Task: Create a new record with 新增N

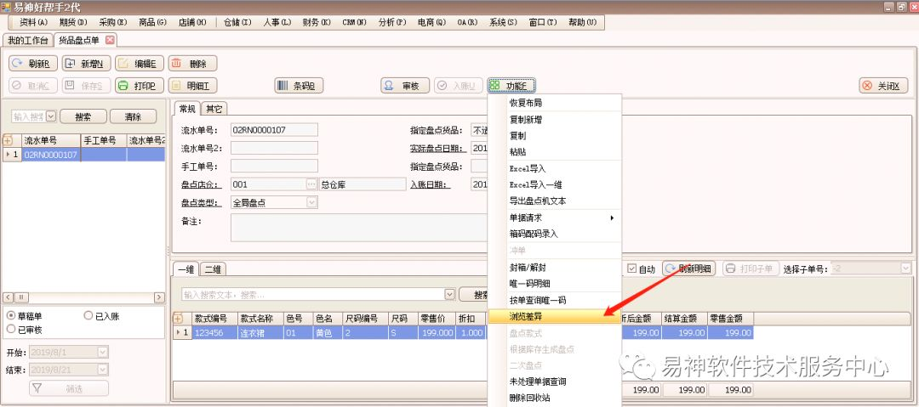Action: [85, 64]
